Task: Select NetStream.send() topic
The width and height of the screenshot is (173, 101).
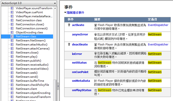Action: pyautogui.click(x=27, y=77)
